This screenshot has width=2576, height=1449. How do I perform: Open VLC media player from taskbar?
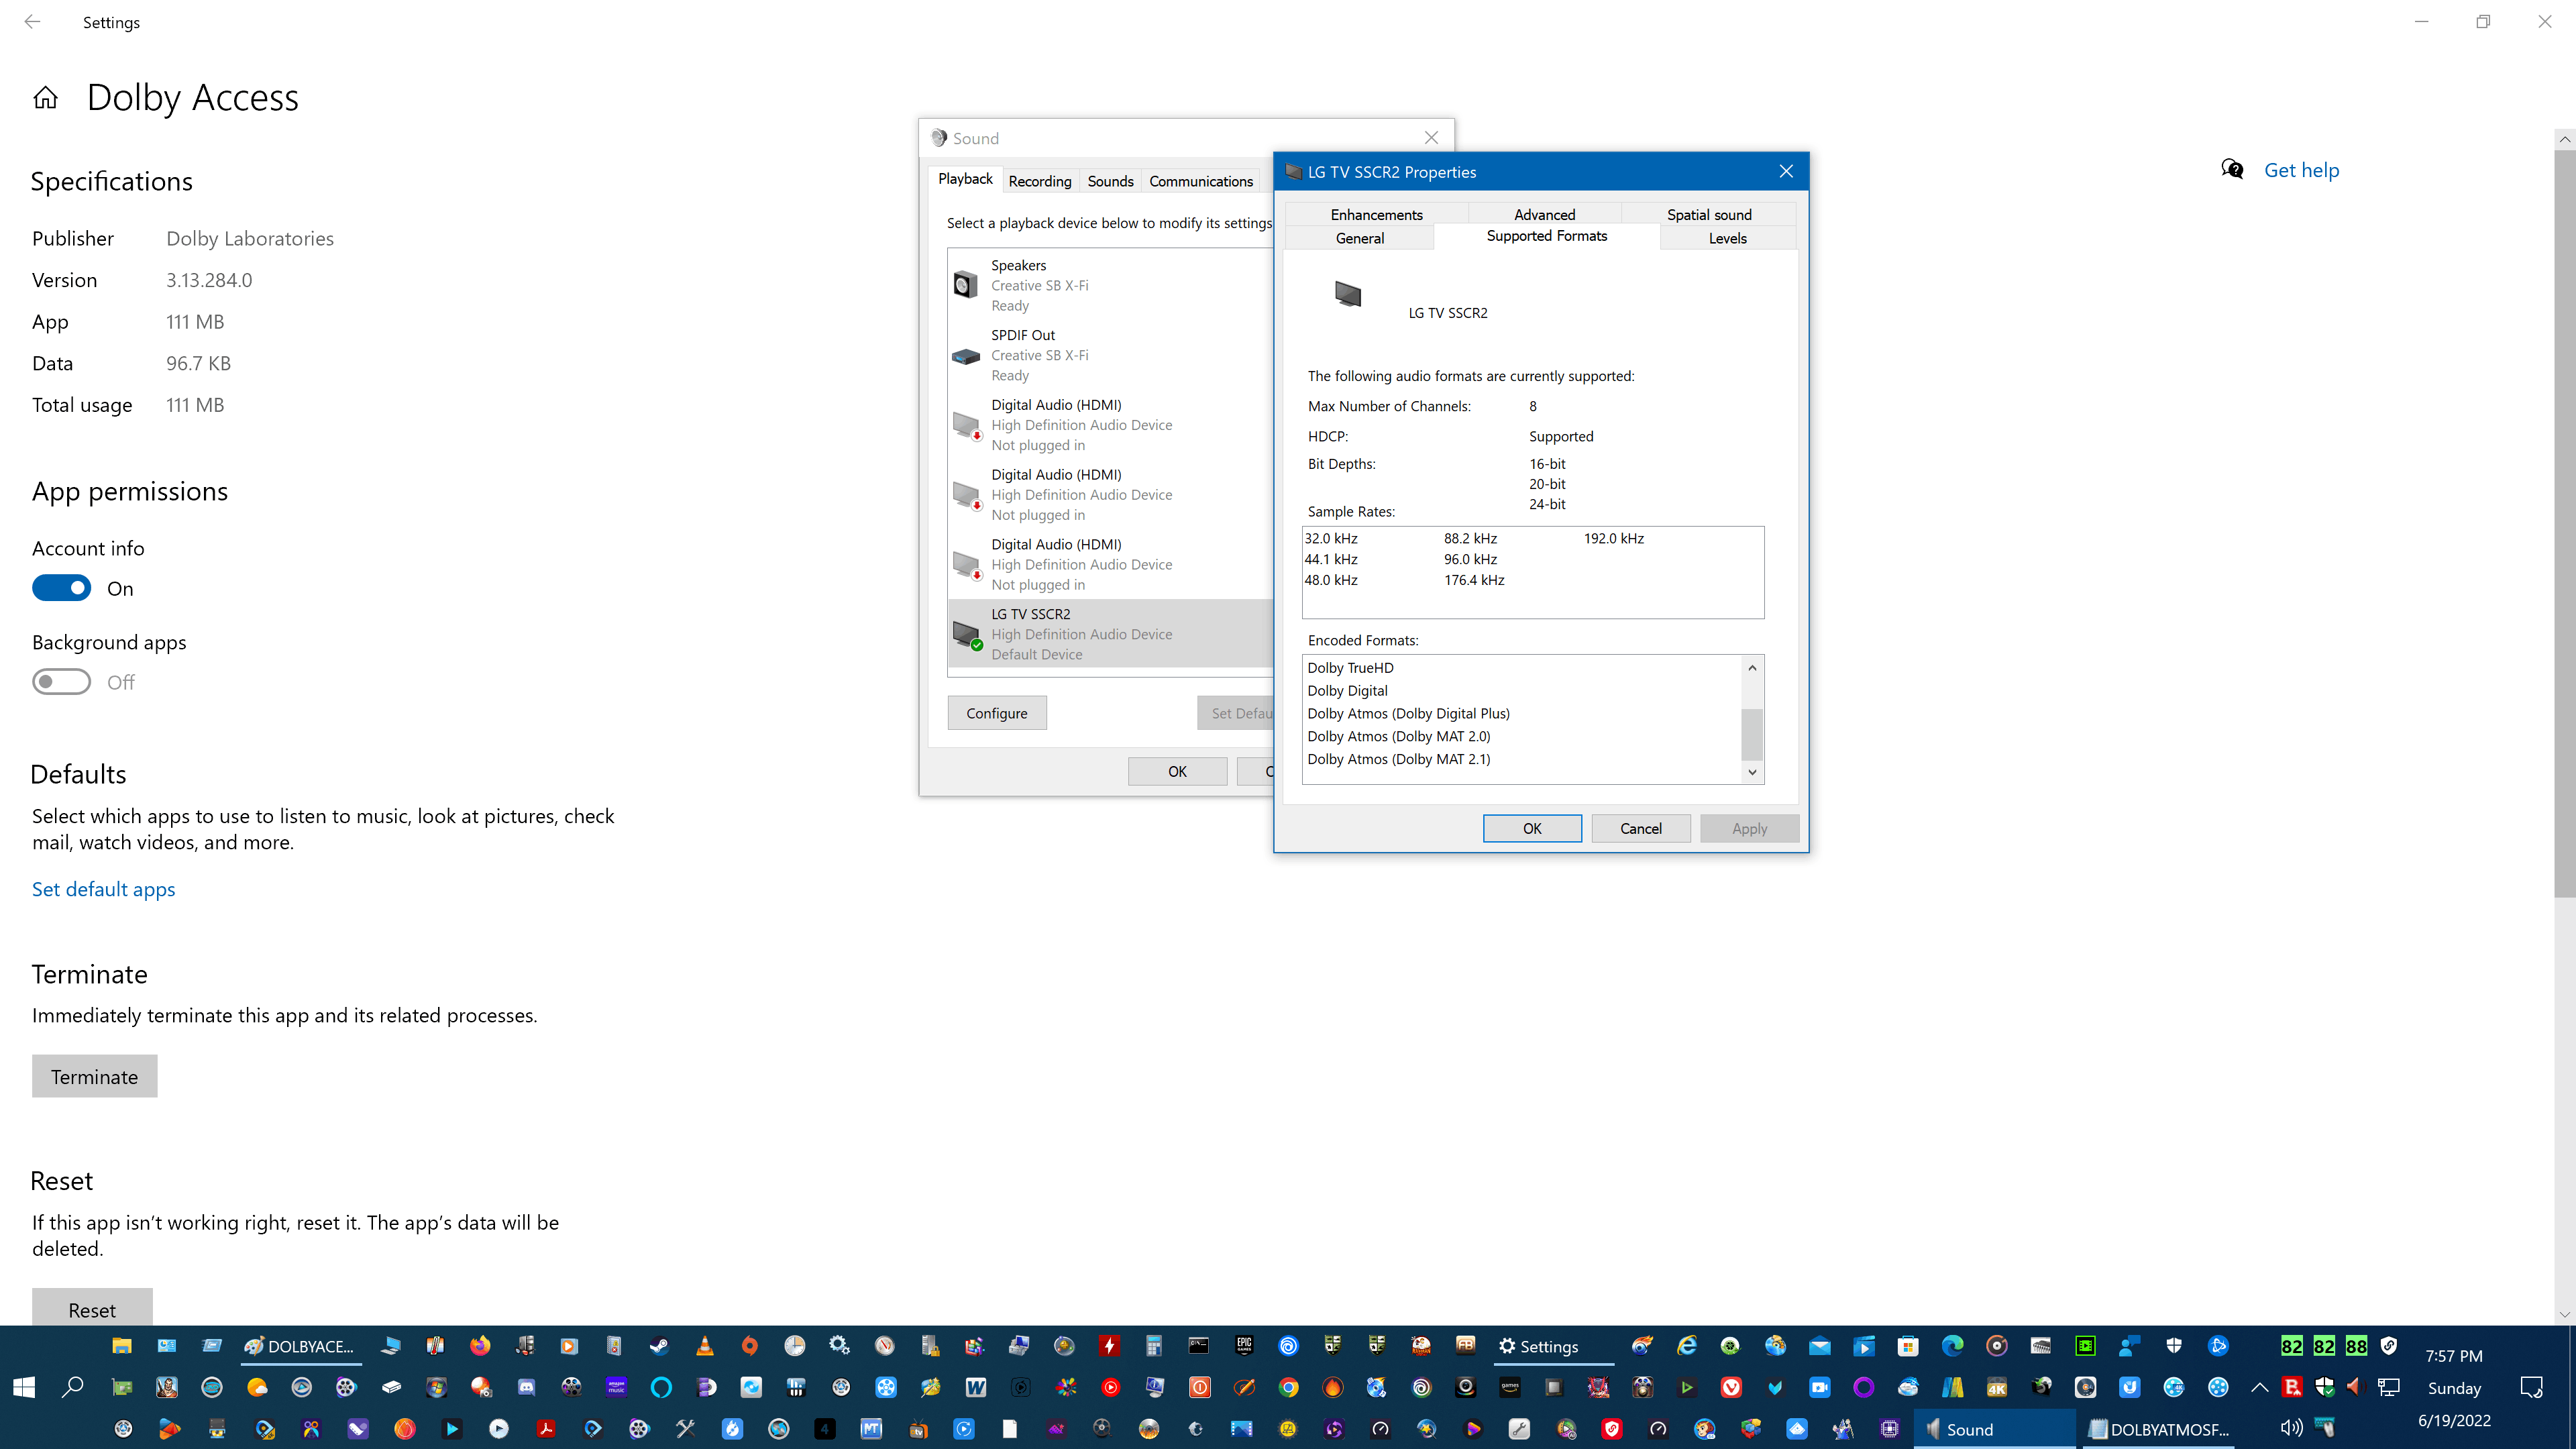coord(704,1346)
